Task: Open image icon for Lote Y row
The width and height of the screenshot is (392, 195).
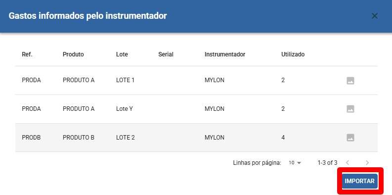Action: pos(350,109)
